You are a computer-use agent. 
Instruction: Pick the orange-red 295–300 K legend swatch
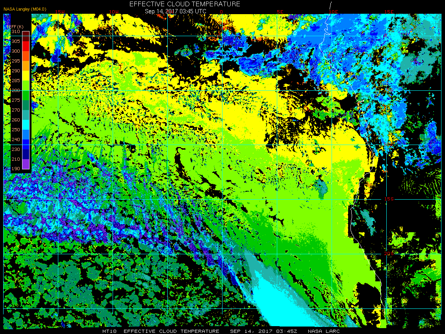[x=26, y=56]
